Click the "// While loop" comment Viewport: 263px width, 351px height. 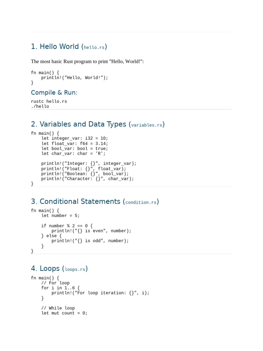[x=58, y=308]
